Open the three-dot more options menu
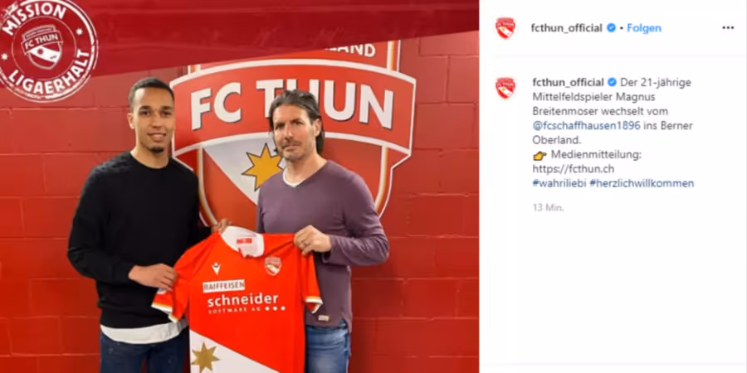Viewport: 747px width, 373px height. point(728,28)
